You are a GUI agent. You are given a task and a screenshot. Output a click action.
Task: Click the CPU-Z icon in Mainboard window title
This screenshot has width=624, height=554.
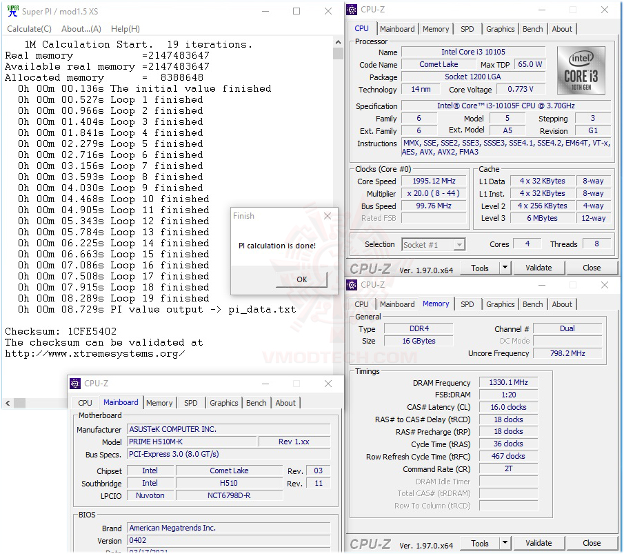click(x=75, y=383)
